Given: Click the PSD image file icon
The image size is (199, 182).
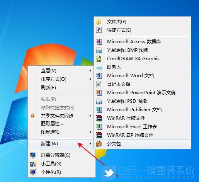Looking at the screenshot, I should 99,101.
